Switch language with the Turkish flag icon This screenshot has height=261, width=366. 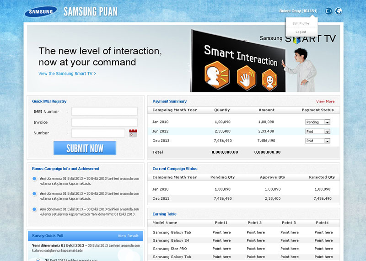pos(328,11)
